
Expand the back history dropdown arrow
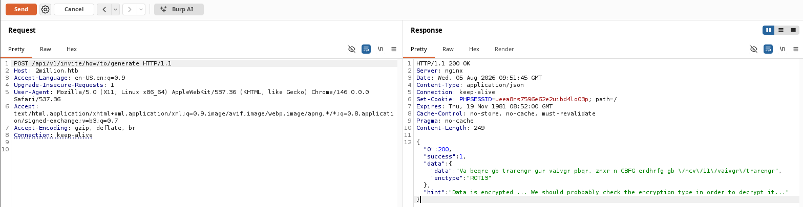coord(115,9)
